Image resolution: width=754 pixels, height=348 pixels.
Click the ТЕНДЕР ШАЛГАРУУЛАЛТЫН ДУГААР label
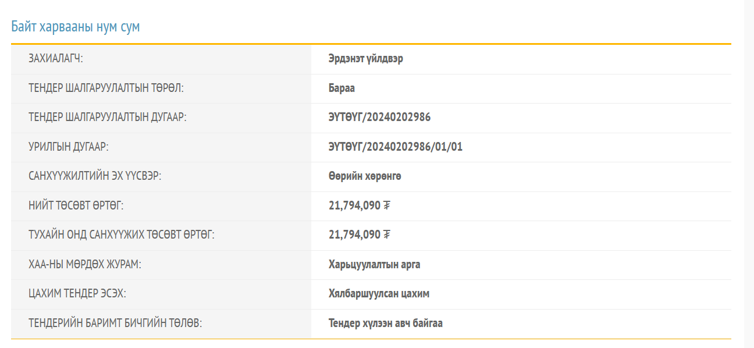tap(107, 118)
